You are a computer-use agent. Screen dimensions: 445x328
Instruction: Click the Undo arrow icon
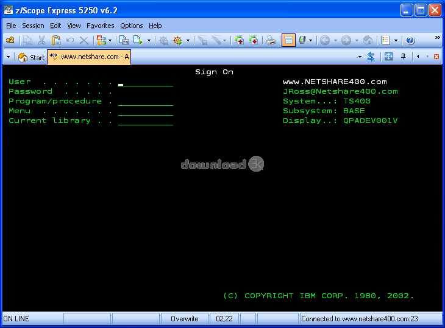pos(70,40)
